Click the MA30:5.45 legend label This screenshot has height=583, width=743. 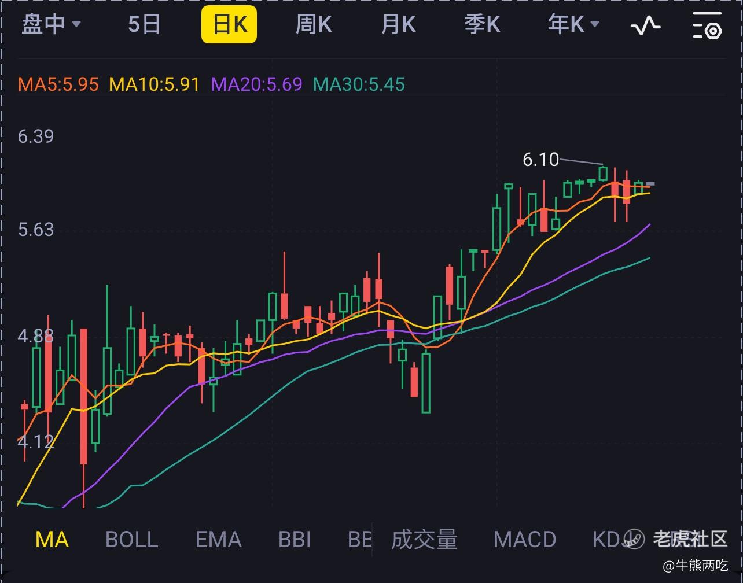coord(359,84)
